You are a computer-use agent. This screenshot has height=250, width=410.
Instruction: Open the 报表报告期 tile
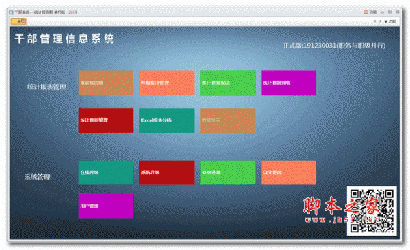[106, 83]
